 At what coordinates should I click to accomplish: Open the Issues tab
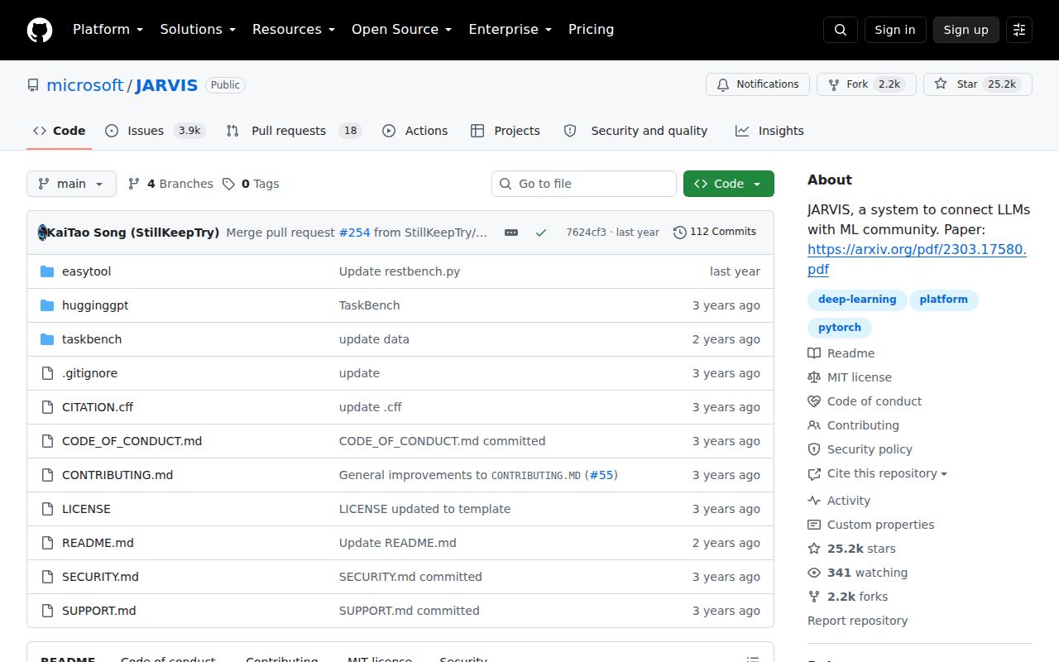[156, 131]
